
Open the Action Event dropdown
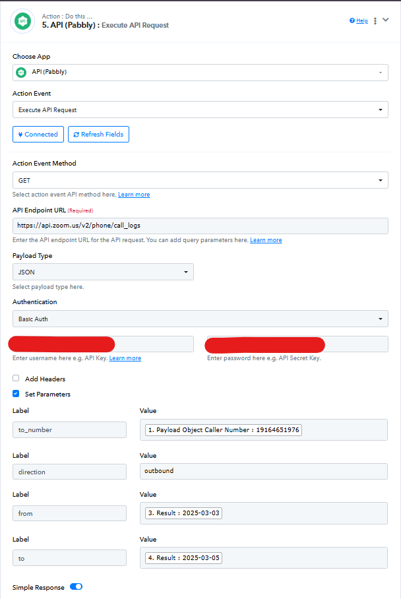(x=200, y=110)
